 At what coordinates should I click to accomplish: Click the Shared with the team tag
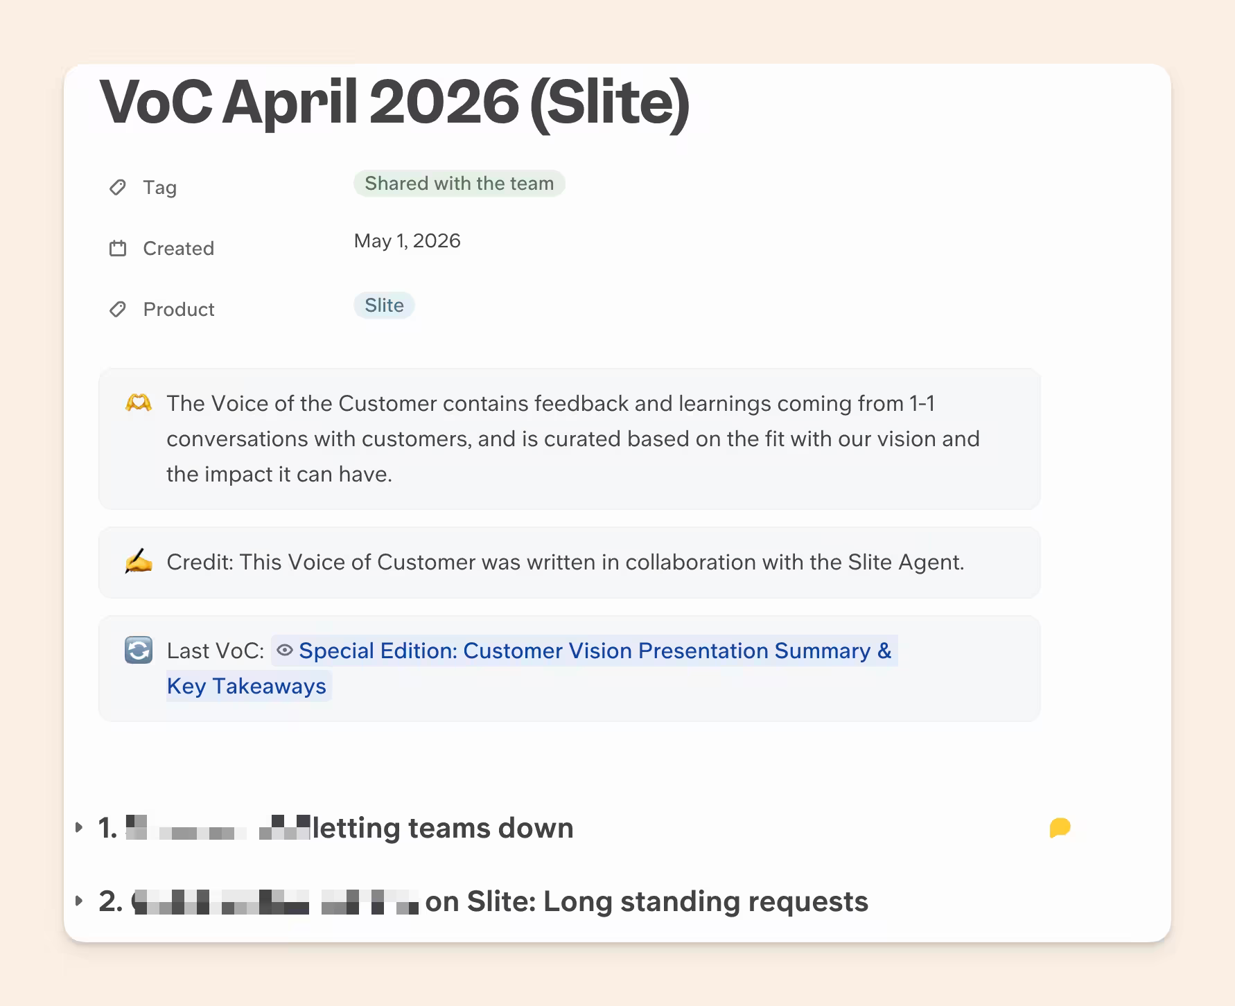459,184
